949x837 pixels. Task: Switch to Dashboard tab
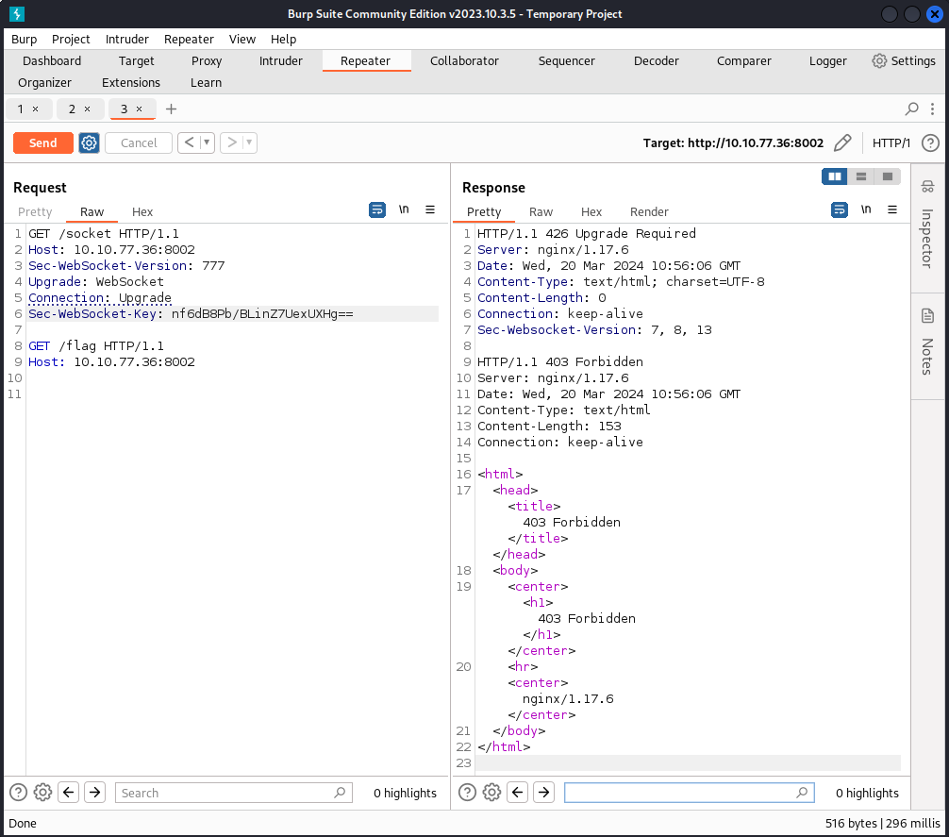coord(52,61)
